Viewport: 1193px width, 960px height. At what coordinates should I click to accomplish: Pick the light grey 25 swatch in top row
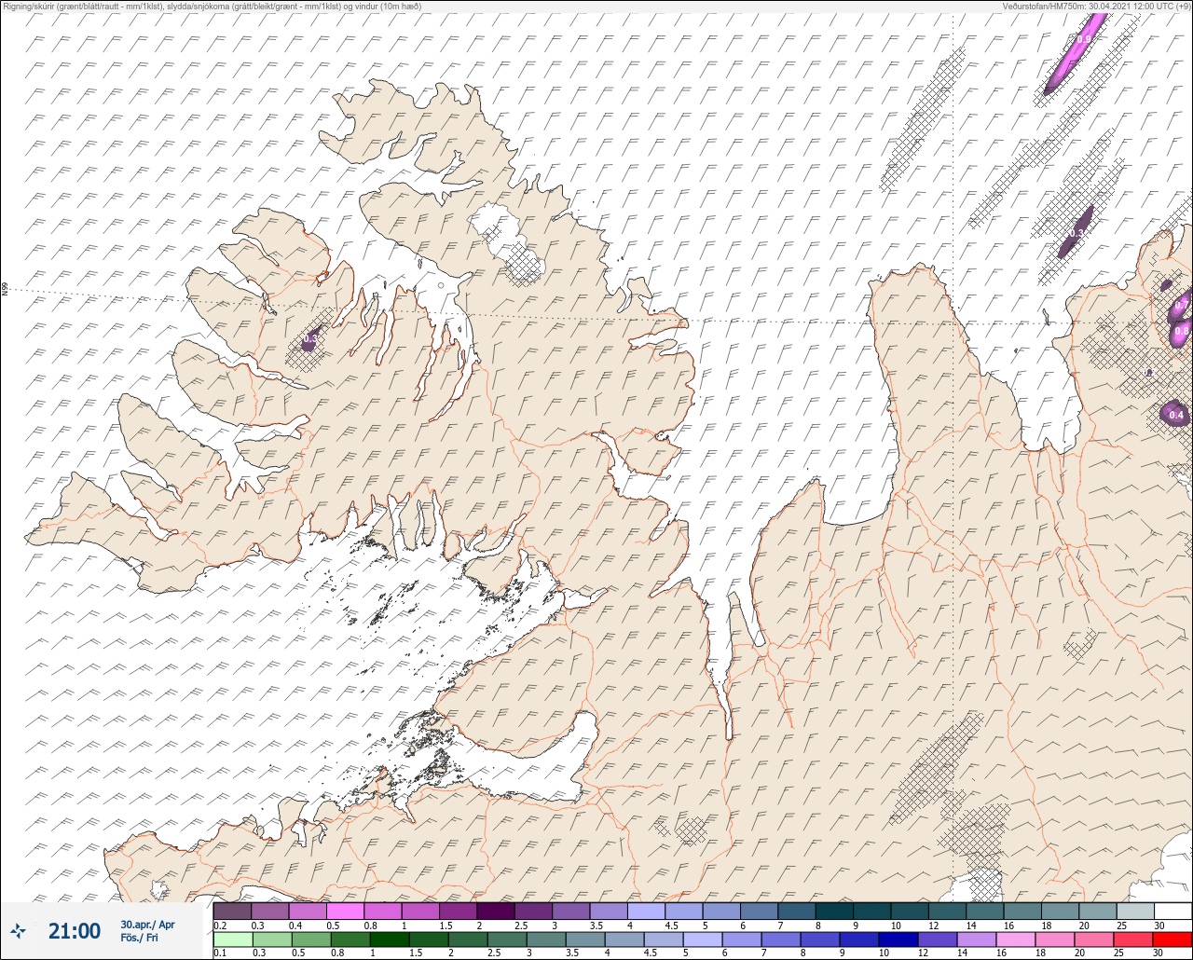click(x=1134, y=911)
